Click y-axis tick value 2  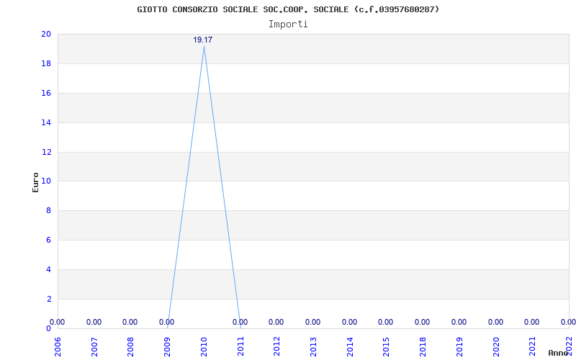coord(48,299)
